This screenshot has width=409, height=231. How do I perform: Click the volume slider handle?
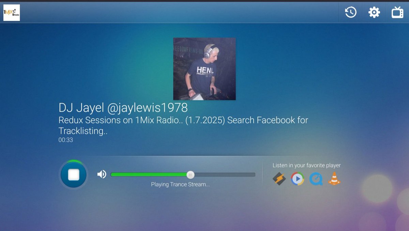[191, 175]
